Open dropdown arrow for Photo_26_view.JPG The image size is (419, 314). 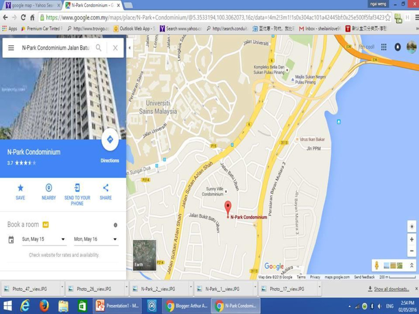[x=127, y=287]
